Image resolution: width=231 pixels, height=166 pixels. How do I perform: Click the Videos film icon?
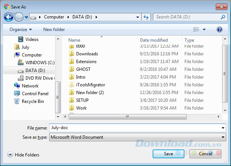(x=21, y=39)
